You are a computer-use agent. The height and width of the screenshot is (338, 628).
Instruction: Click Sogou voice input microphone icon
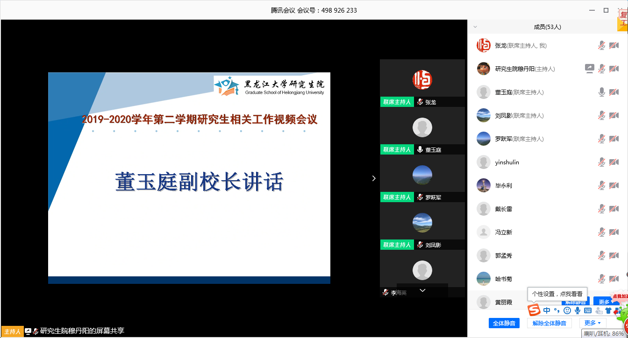pyautogui.click(x=578, y=310)
